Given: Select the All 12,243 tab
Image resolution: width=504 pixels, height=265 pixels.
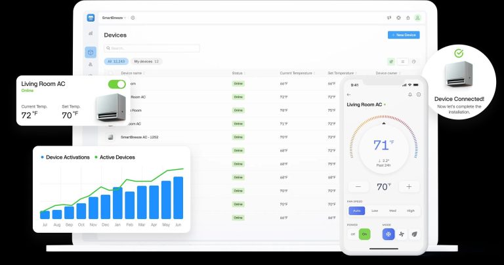Looking at the screenshot, I should coord(116,61).
